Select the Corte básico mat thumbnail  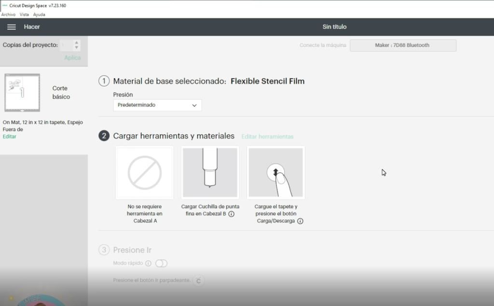(22, 93)
